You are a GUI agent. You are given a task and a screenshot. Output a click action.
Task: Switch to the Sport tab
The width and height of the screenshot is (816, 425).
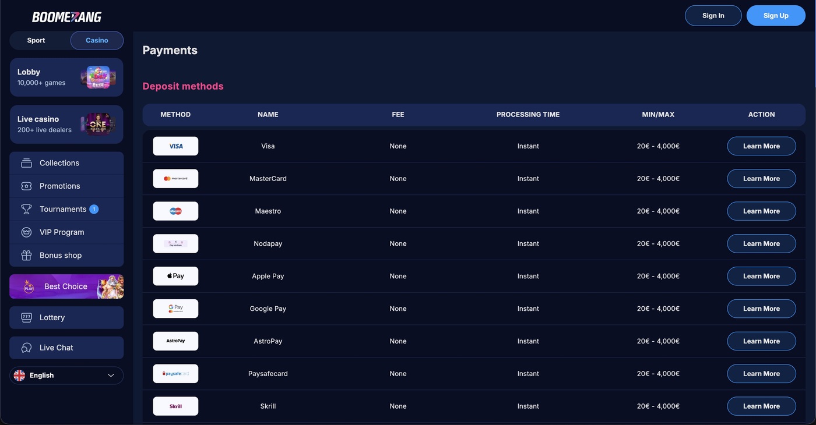point(36,40)
